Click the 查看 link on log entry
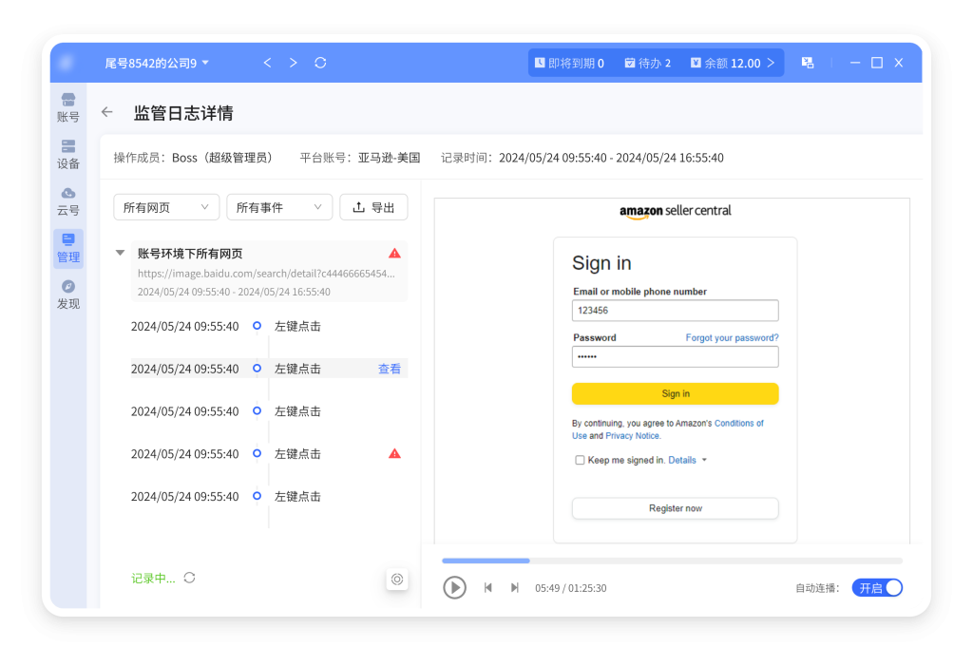The image size is (973, 666). tap(390, 369)
